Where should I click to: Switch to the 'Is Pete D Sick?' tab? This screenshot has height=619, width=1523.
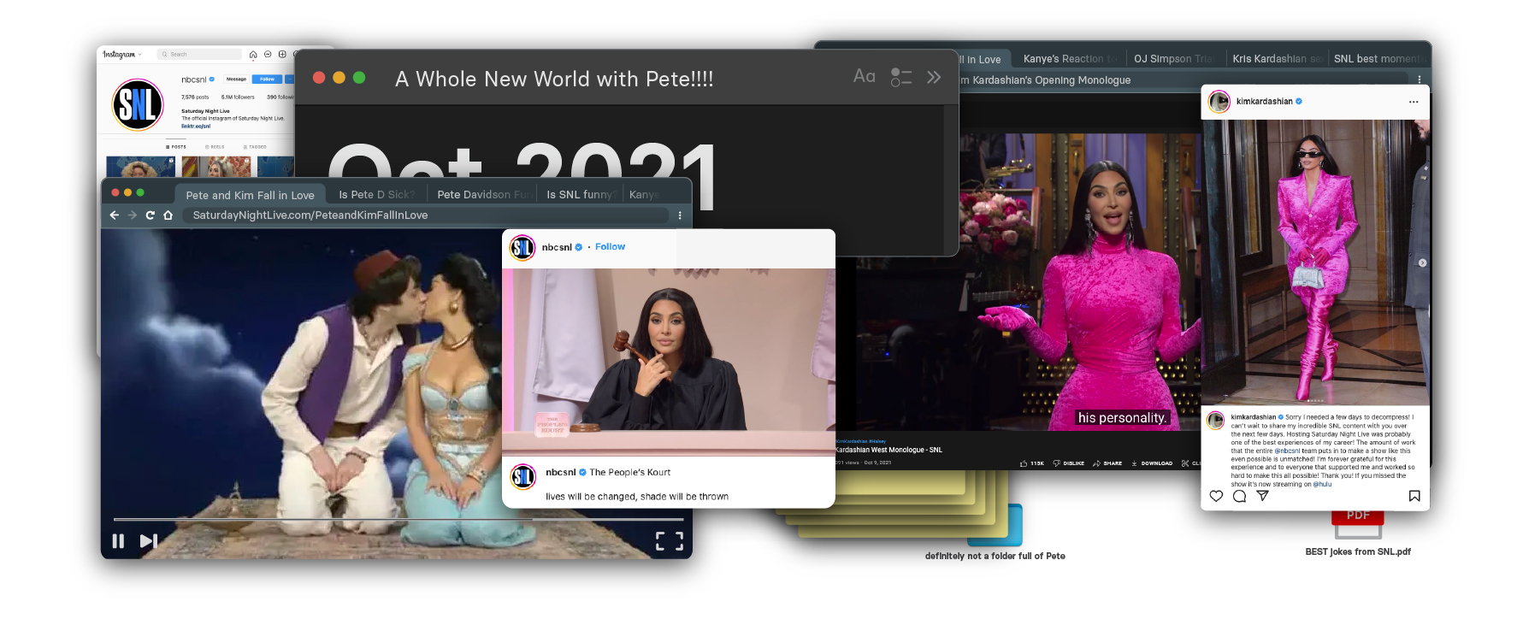(376, 195)
